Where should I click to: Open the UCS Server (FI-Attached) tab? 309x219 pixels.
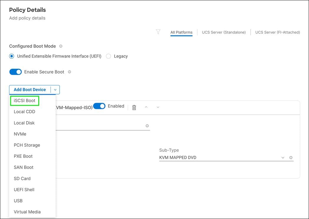tap(277, 32)
